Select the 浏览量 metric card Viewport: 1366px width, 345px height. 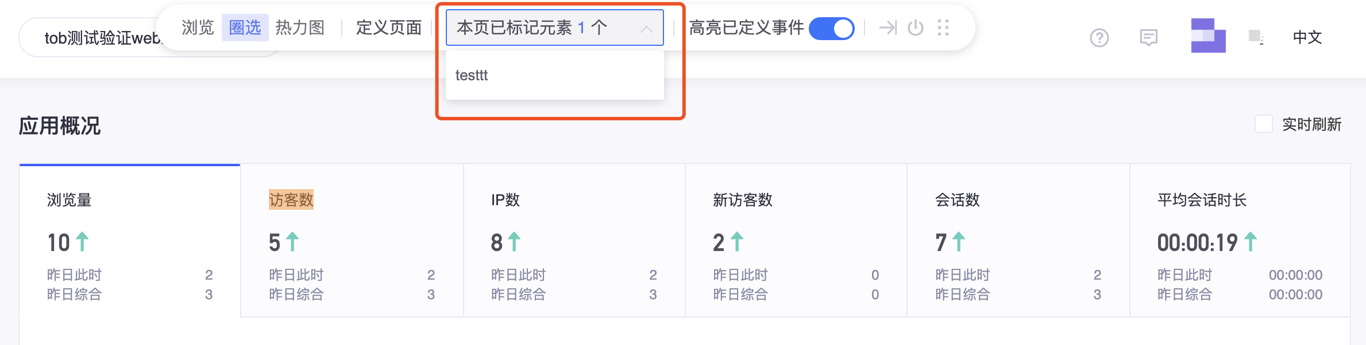pos(130,241)
